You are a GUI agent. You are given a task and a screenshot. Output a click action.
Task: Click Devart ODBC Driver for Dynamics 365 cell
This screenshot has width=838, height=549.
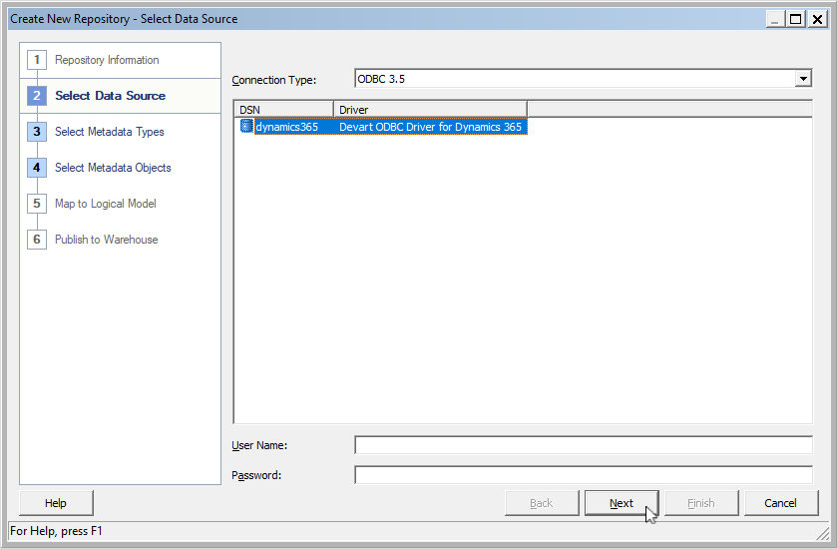tap(430, 127)
